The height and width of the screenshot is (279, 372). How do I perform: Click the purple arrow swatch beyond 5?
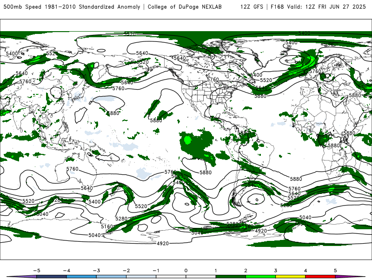click(x=350, y=277)
